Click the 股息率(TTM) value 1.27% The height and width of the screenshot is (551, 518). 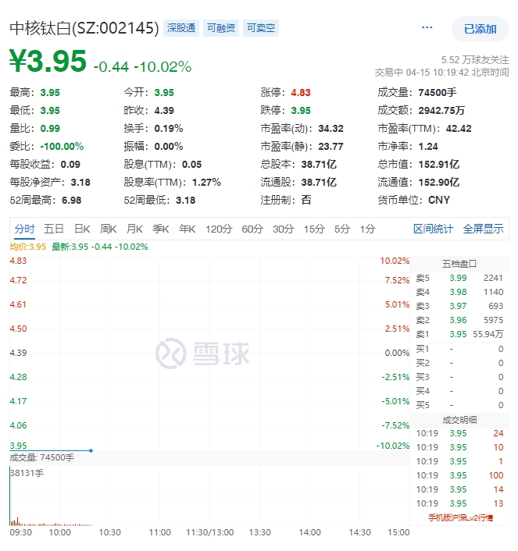point(206,183)
